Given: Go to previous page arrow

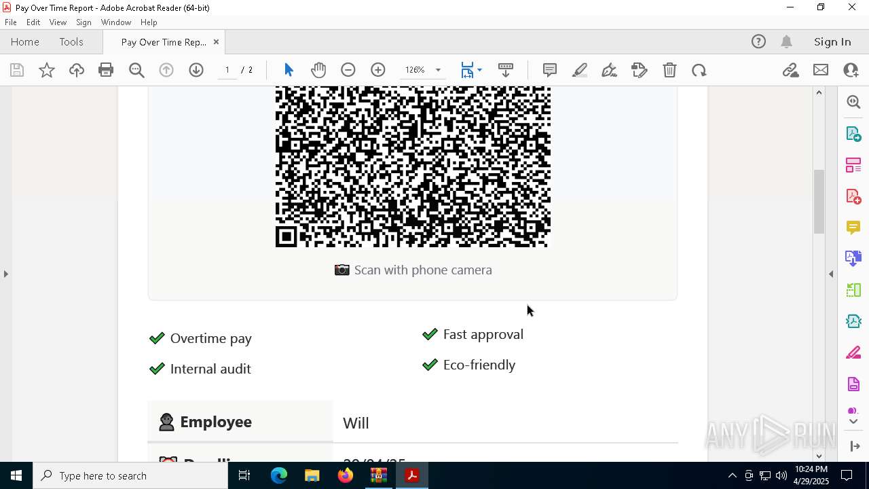Looking at the screenshot, I should (166, 70).
